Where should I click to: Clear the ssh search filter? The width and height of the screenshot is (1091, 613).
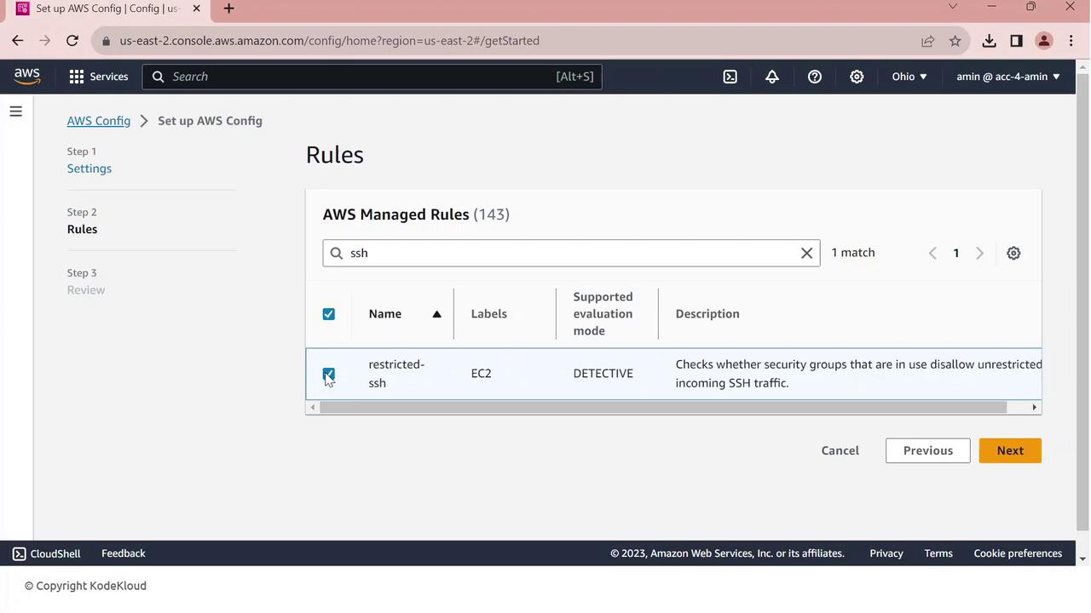click(806, 253)
